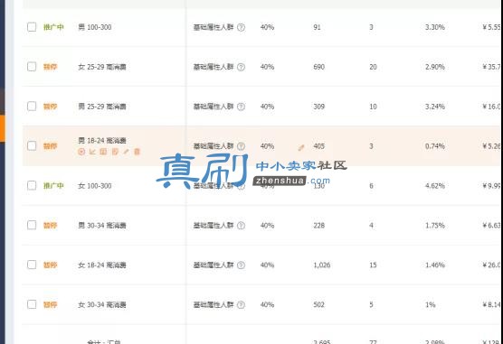Click help icon in 男 30-34 row
503x344 pixels.
coord(241,226)
